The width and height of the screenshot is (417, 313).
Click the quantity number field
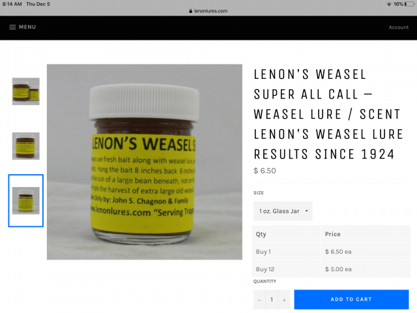click(x=272, y=300)
